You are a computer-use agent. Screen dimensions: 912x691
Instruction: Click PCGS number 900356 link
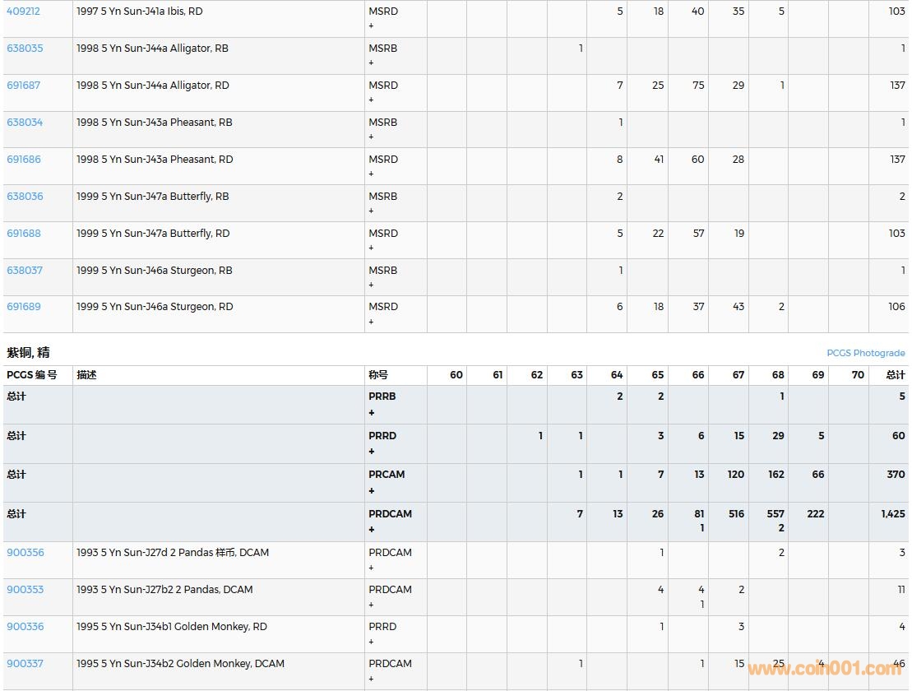click(x=25, y=553)
